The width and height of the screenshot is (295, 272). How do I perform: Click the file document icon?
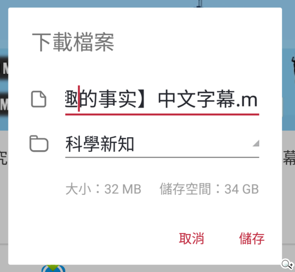click(x=39, y=99)
